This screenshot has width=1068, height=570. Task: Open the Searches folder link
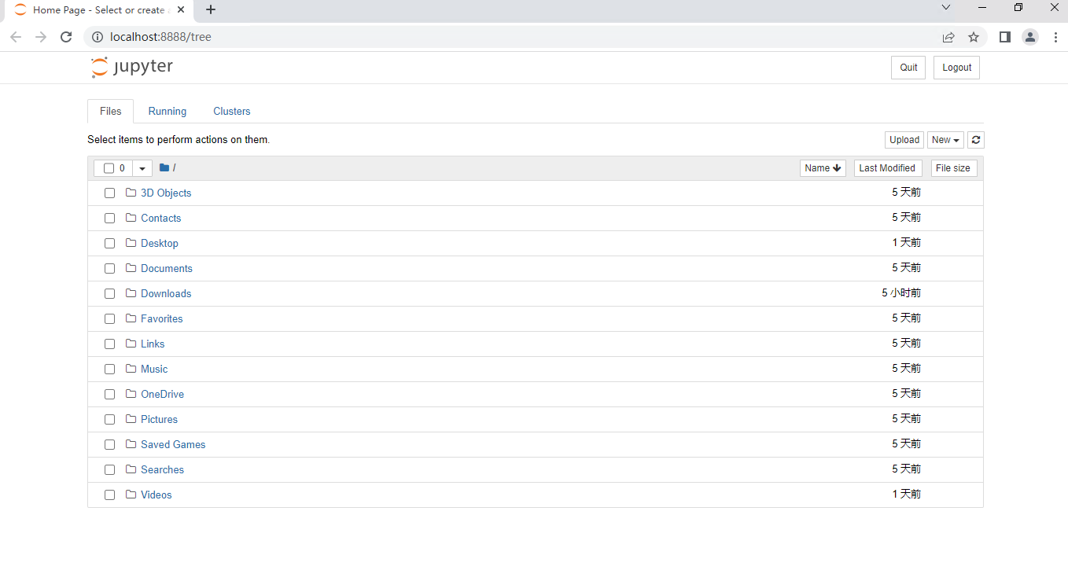(163, 470)
